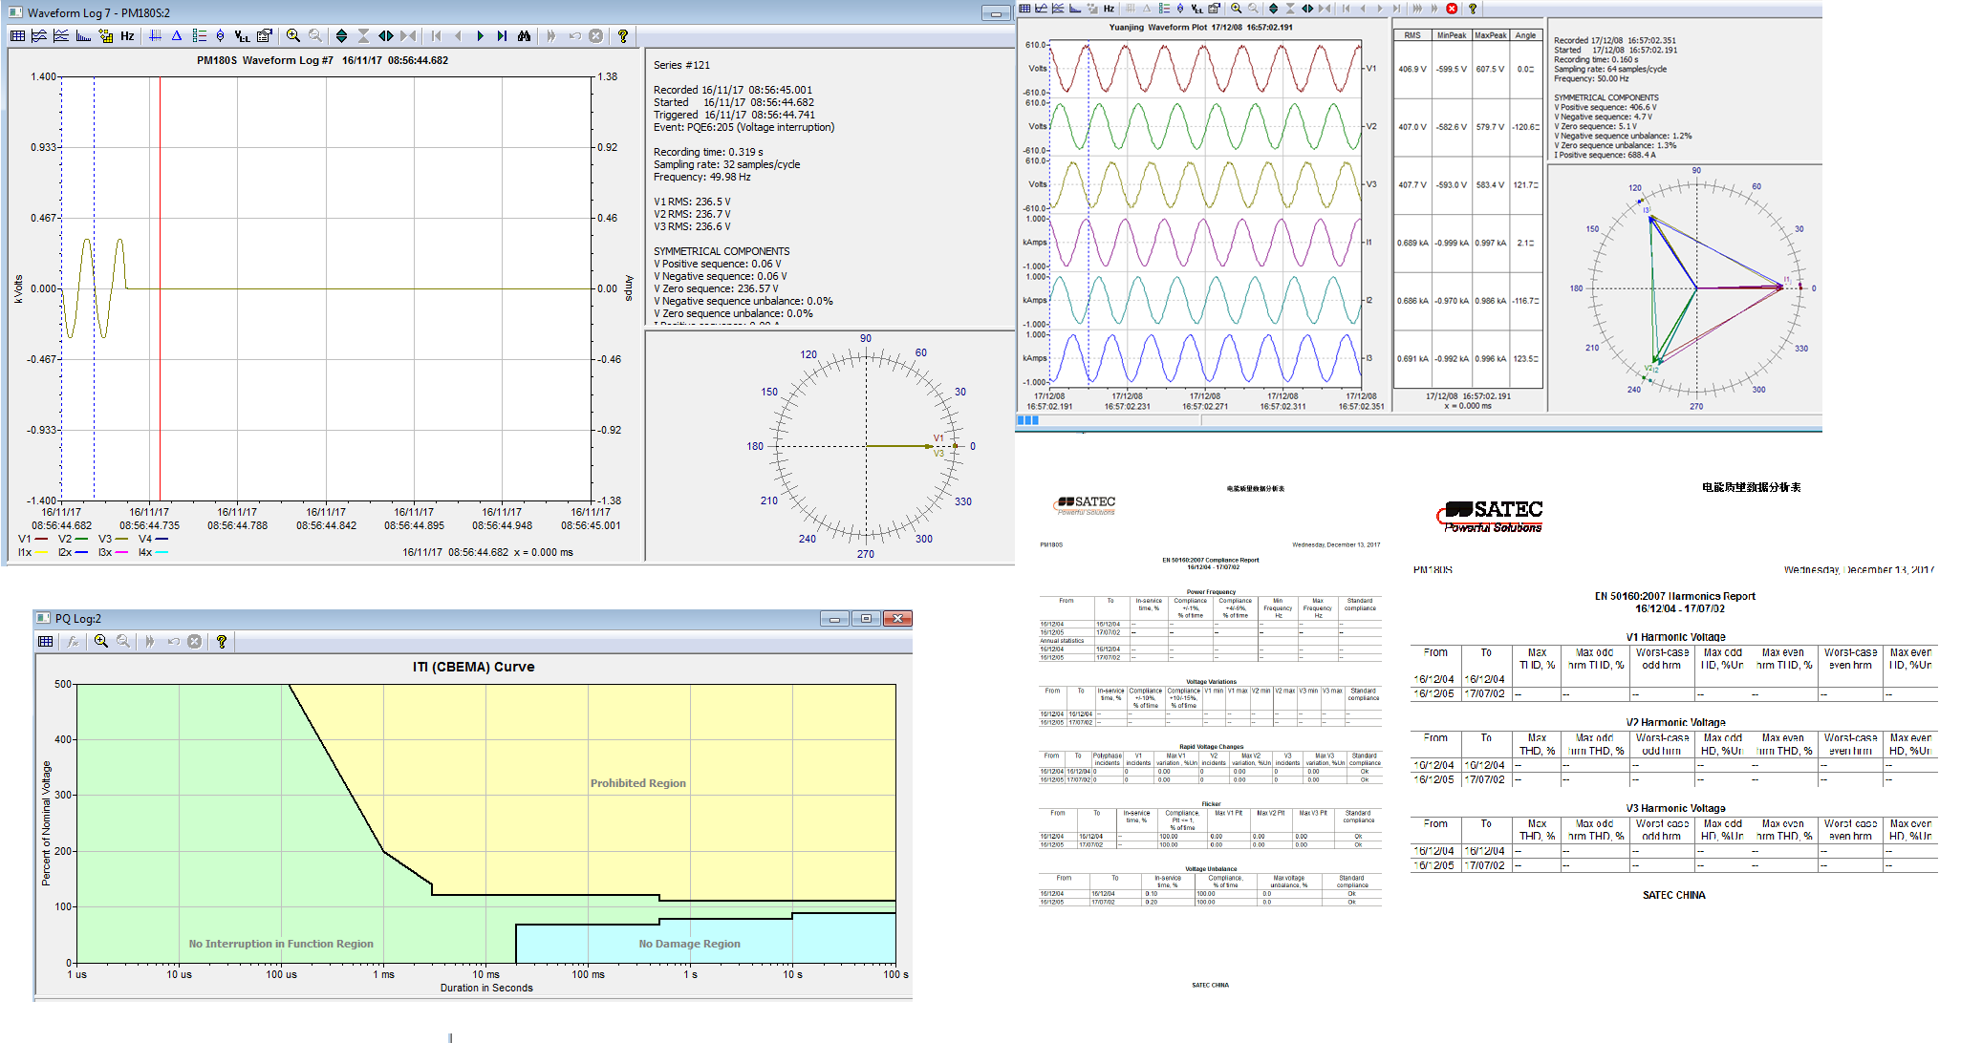Toggle V L-L line voltage icon in Waveform Log 7
Viewport: 1961px width, 1043px height.
[x=243, y=36]
